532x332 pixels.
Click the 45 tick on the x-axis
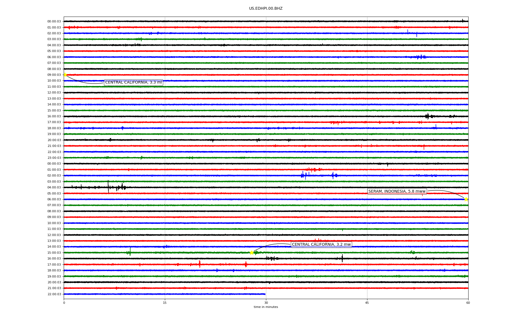coord(367,303)
